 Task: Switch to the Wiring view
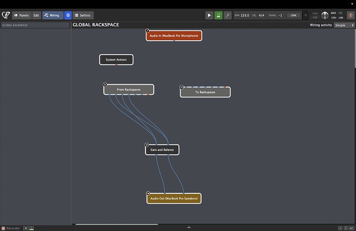tap(53, 15)
